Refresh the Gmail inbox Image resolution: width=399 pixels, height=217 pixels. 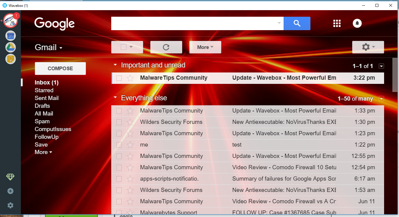click(x=166, y=47)
